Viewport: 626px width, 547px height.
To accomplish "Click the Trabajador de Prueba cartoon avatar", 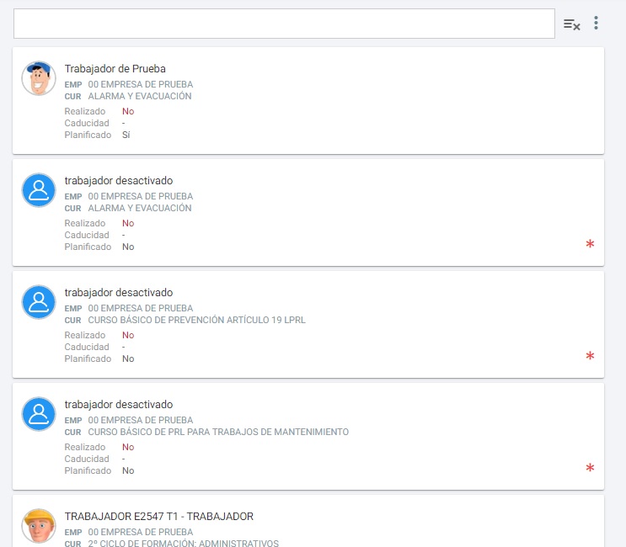I will click(39, 78).
